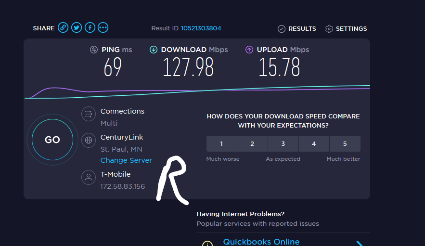
Task: Open result ID 10521303804 link
Action: 201,28
